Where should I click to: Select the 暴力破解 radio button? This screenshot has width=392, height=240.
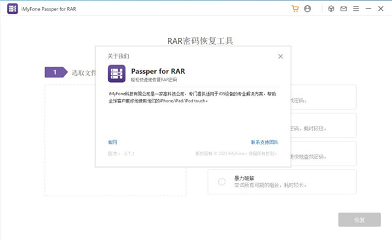pyautogui.click(x=221, y=181)
